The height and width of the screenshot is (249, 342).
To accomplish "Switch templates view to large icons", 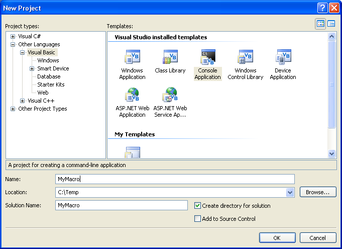I will [x=320, y=24].
